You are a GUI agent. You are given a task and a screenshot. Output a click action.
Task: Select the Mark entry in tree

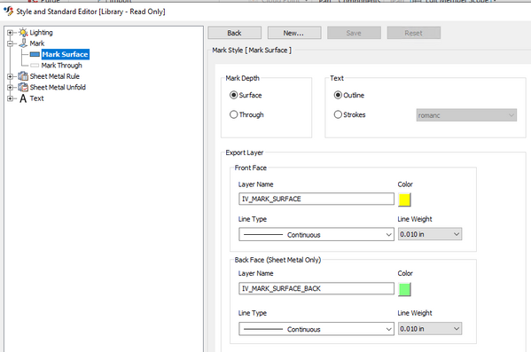[x=37, y=43]
